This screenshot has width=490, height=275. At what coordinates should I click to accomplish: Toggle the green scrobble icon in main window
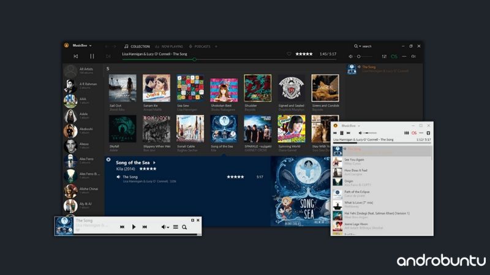coord(394,56)
